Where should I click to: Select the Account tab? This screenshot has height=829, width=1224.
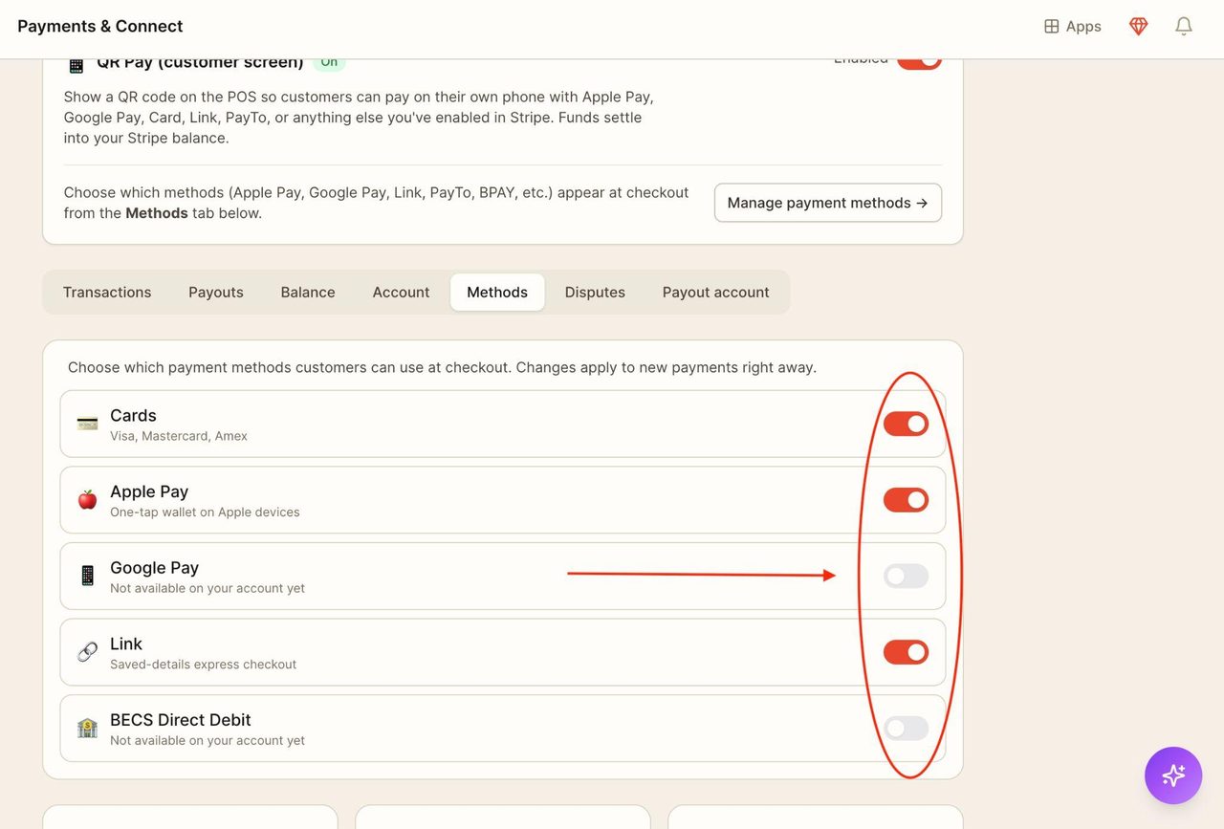[401, 293]
